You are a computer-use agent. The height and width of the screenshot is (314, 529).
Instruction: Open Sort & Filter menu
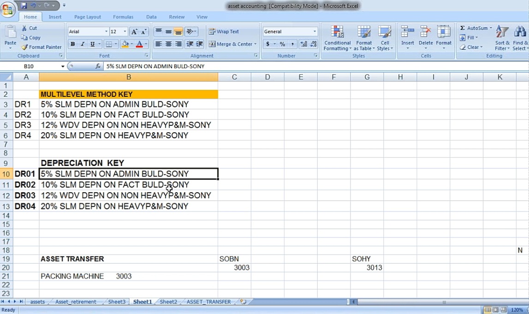502,38
